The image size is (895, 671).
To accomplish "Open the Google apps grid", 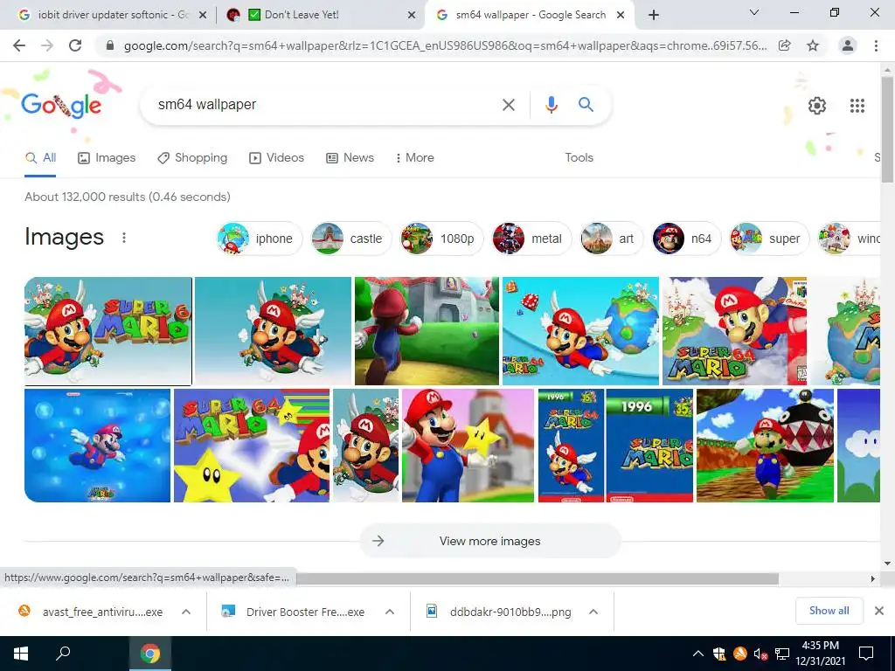I will pyautogui.click(x=857, y=106).
